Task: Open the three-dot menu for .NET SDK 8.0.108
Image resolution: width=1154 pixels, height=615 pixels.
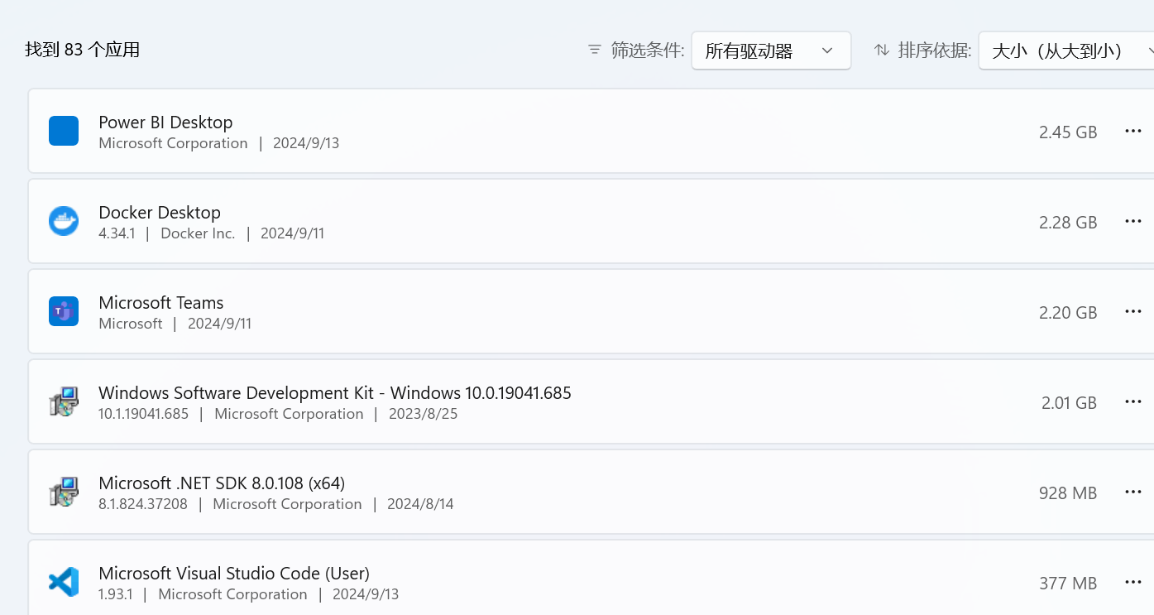Action: coord(1133,492)
